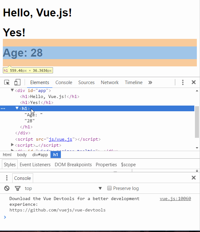Clear the console log icon

pyautogui.click(x=7, y=188)
